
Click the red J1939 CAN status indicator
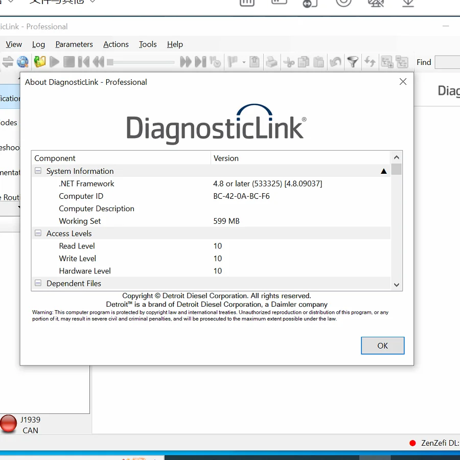click(x=8, y=423)
